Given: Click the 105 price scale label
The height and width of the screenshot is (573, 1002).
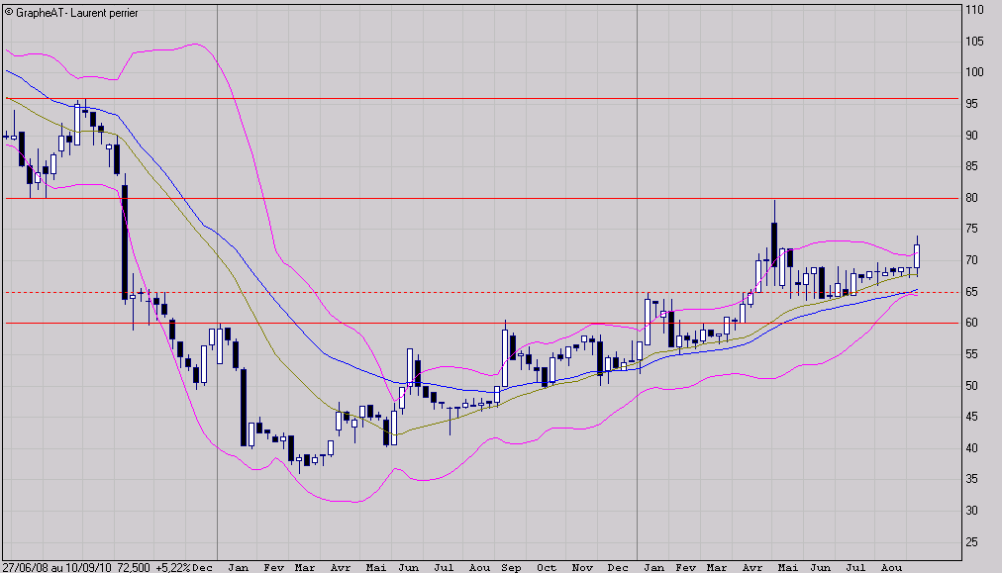Looking at the screenshot, I should coord(974,42).
